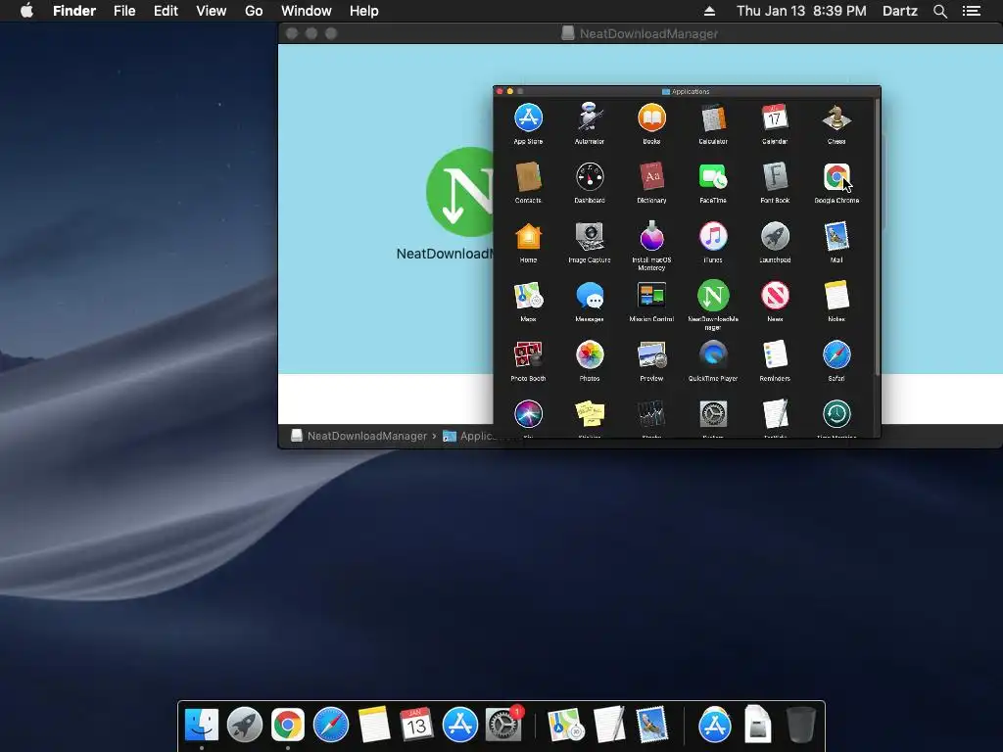
Task: Click the date and time in menu bar
Action: (x=801, y=11)
